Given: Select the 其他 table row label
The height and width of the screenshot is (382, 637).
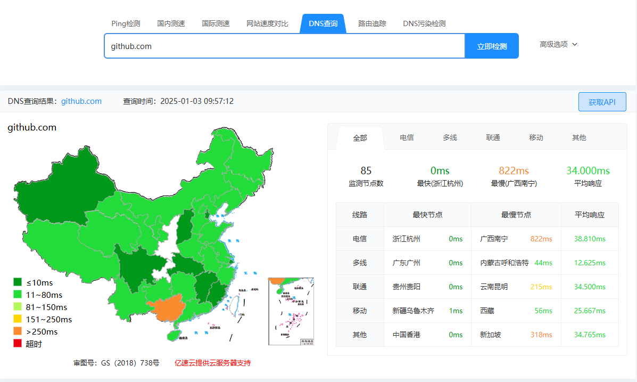Looking at the screenshot, I should [x=360, y=335].
